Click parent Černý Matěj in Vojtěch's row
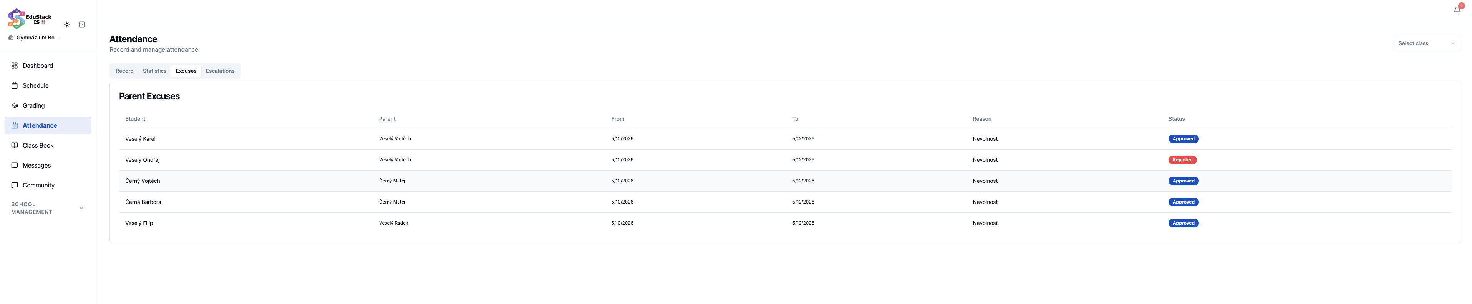Image resolution: width=1472 pixels, height=304 pixels. click(392, 181)
